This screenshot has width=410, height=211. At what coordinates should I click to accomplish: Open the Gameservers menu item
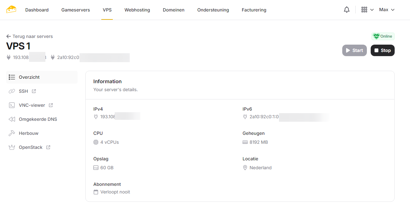point(76,10)
